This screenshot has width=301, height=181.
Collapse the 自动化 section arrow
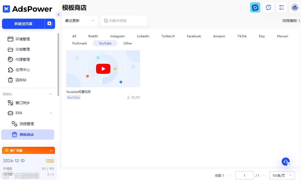[51, 94]
